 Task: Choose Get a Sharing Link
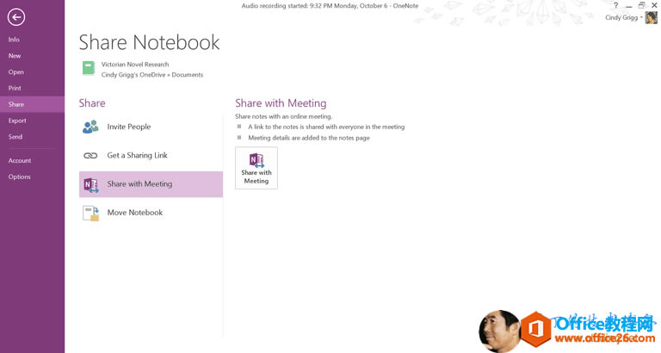coord(151,155)
